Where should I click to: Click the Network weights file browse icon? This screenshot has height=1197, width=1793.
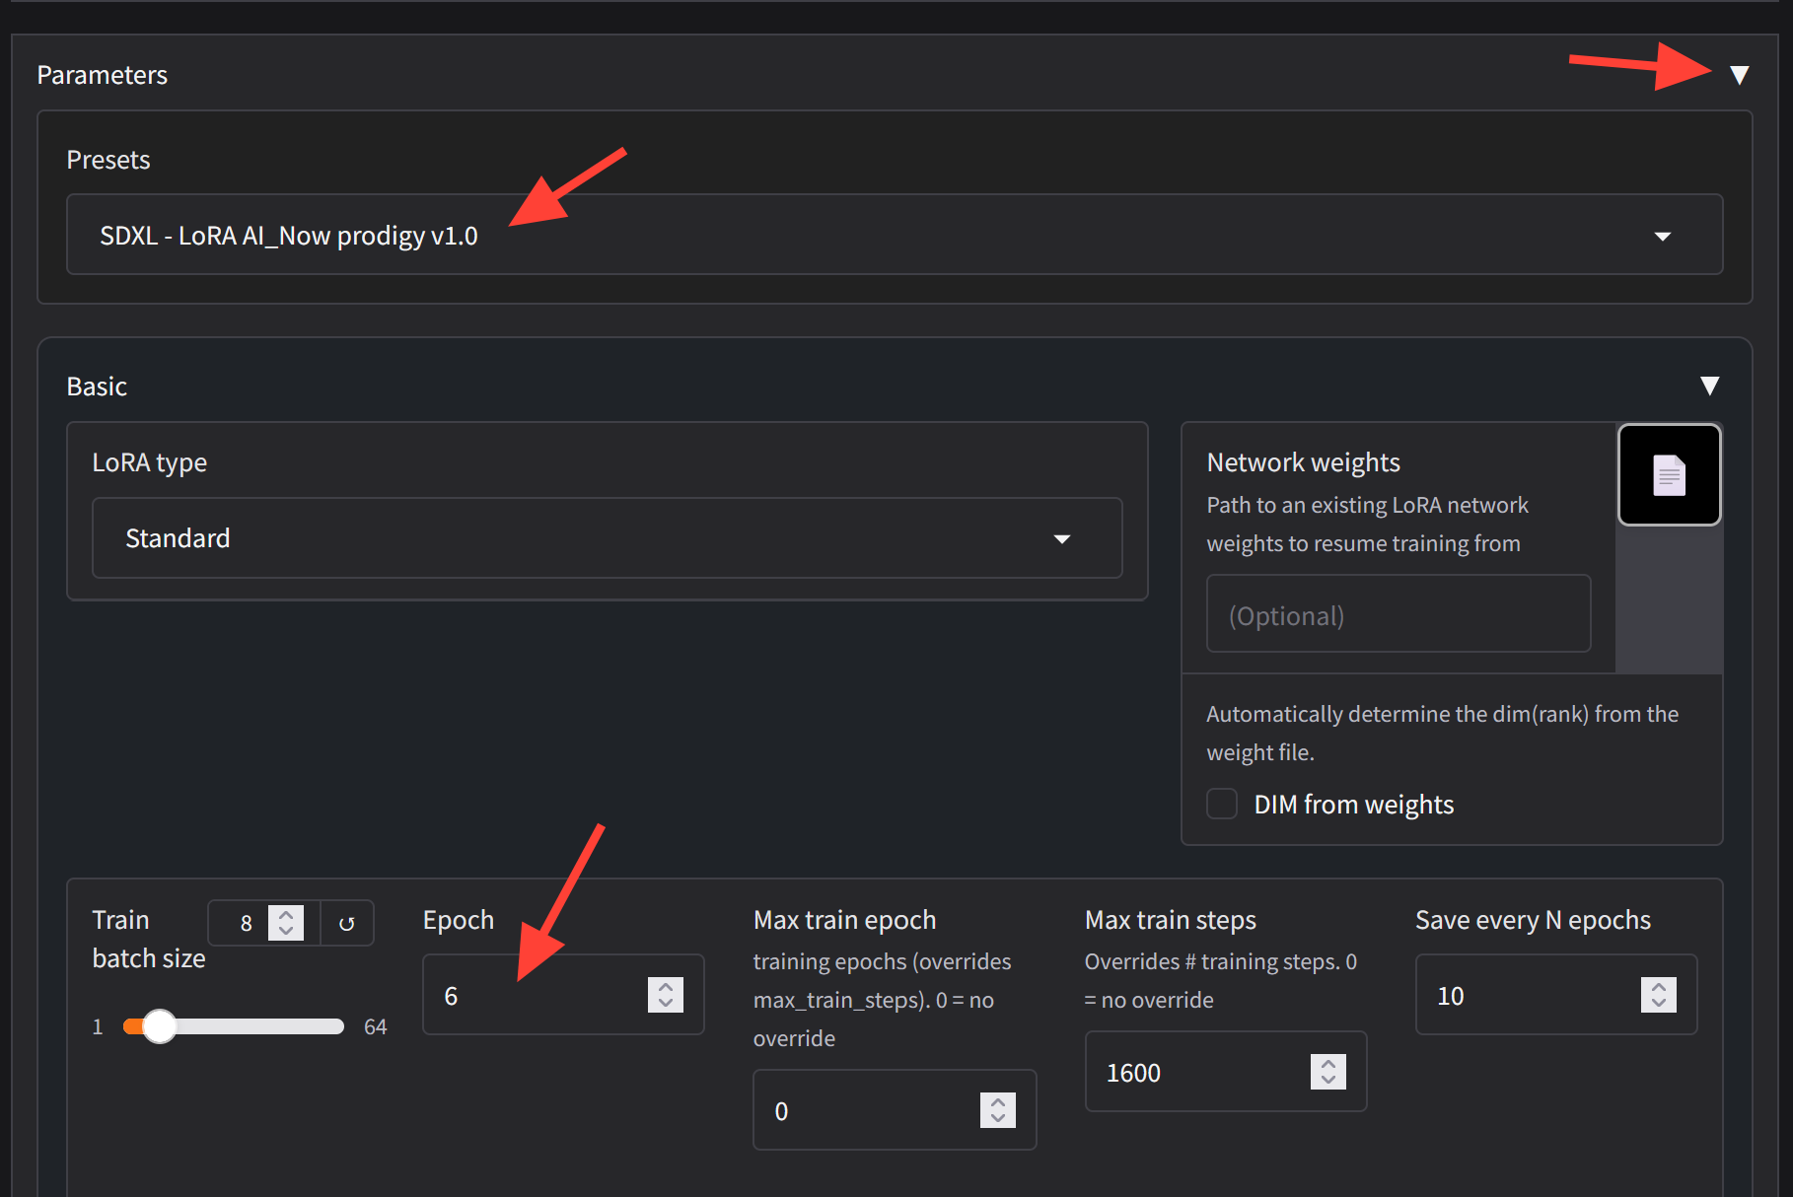coord(1669,475)
